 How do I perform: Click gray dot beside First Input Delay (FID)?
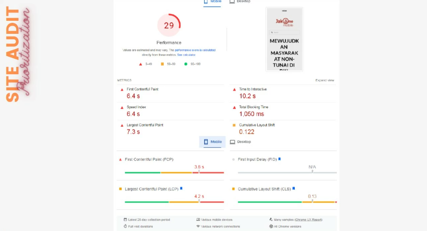[234, 160]
